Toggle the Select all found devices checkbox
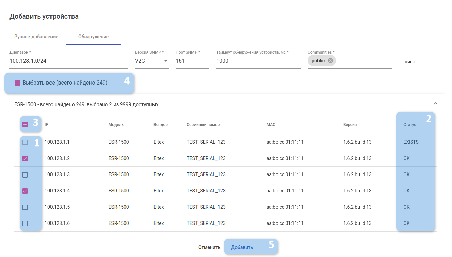The width and height of the screenshot is (452, 257). [18, 83]
